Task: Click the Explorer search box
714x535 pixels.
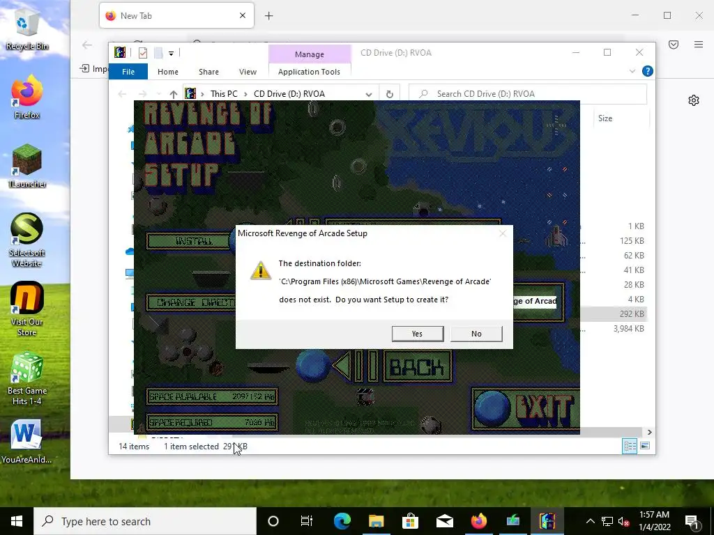Action: tap(529, 94)
